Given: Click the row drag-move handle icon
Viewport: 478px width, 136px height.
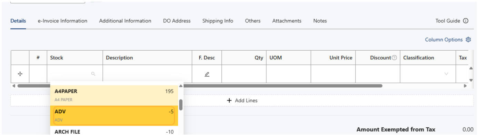Looking at the screenshot, I should point(20,74).
